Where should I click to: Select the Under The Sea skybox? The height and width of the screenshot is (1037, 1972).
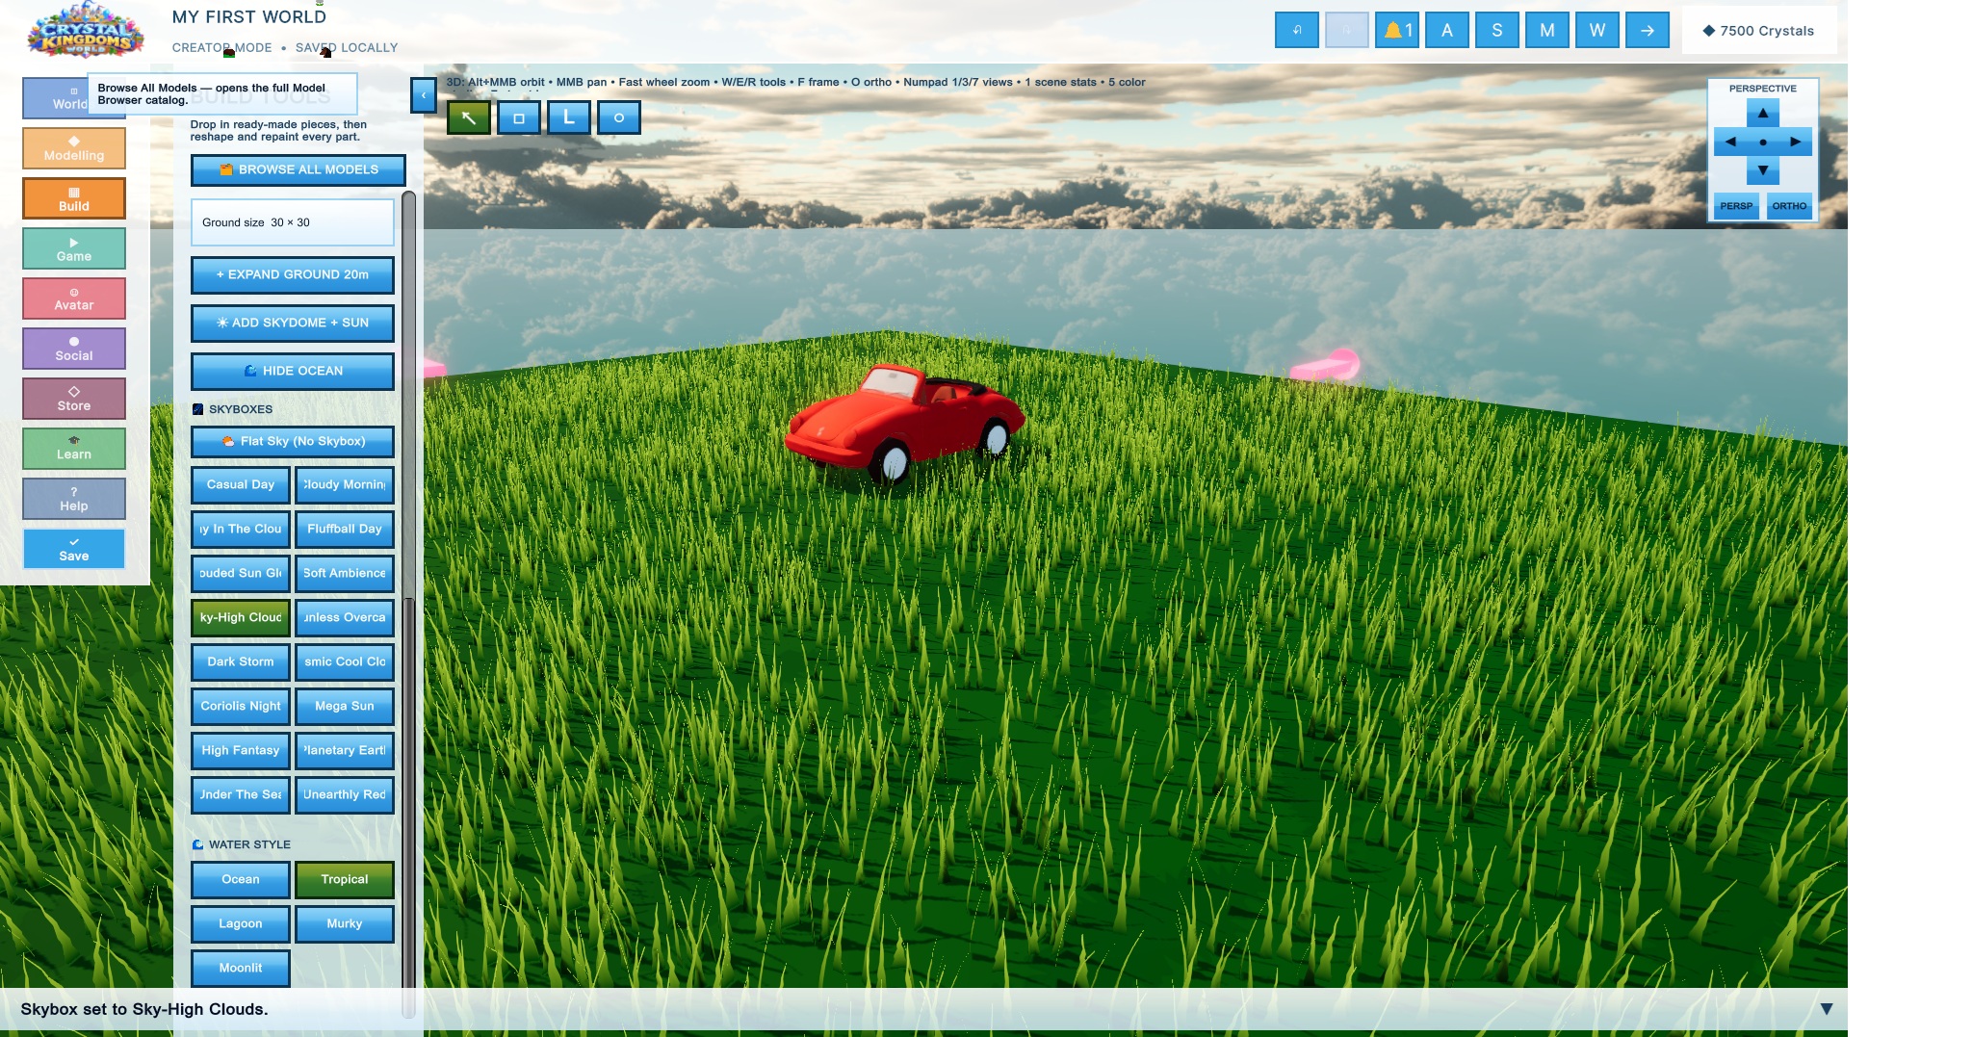[241, 794]
